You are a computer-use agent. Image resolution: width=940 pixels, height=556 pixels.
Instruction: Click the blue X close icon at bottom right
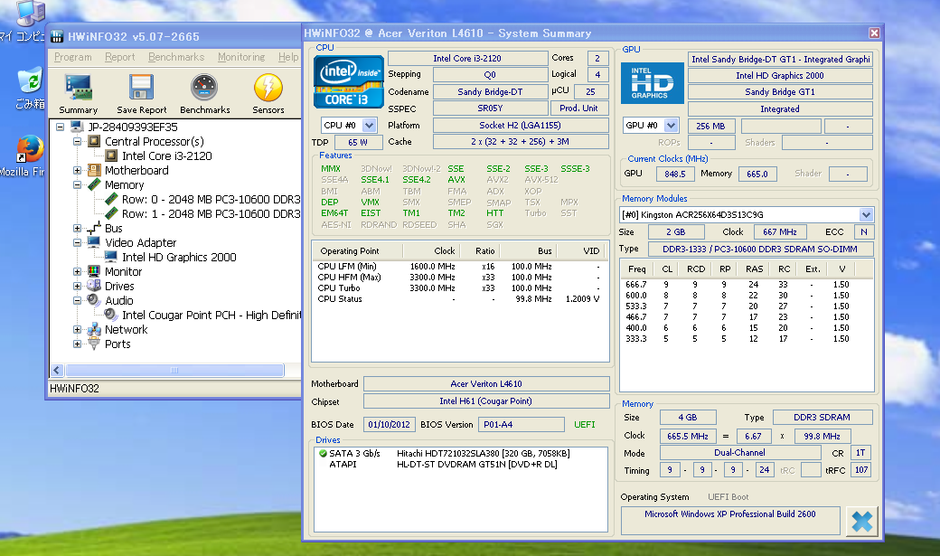pyautogui.click(x=861, y=521)
